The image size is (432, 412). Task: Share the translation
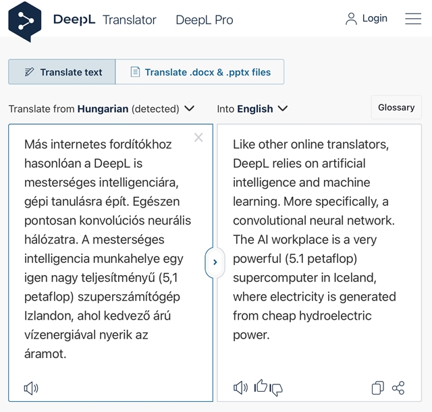tap(398, 388)
